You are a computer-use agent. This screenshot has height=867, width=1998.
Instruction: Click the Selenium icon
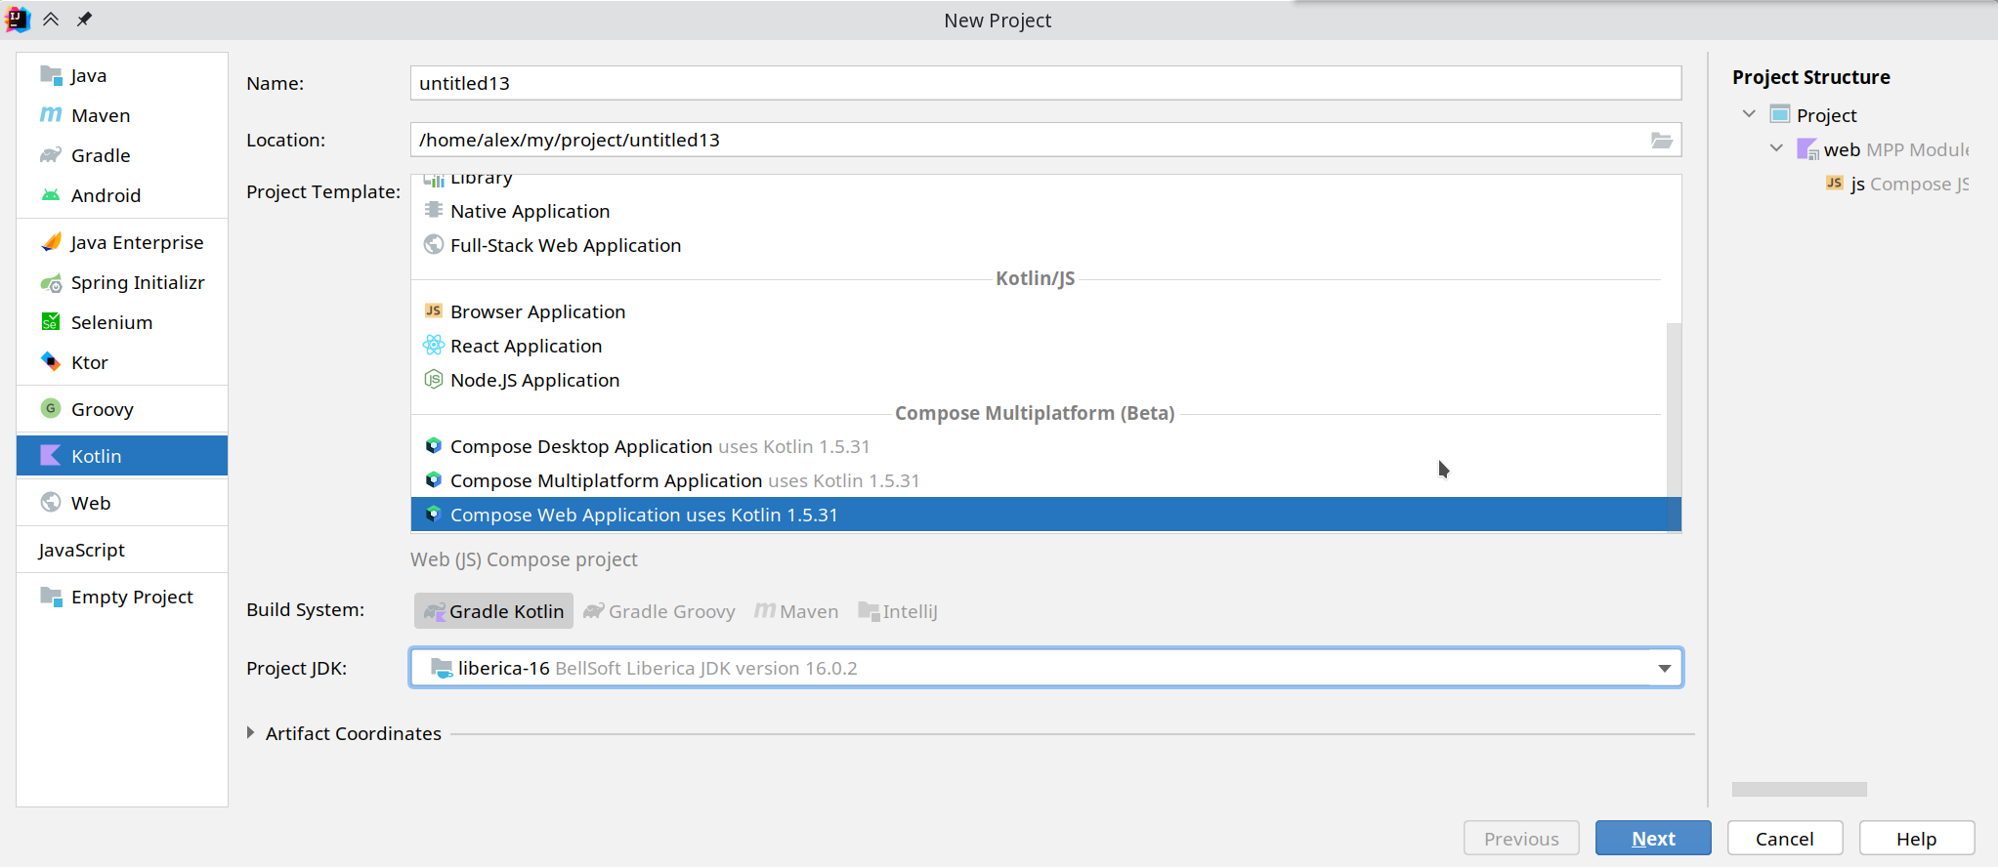(51, 322)
